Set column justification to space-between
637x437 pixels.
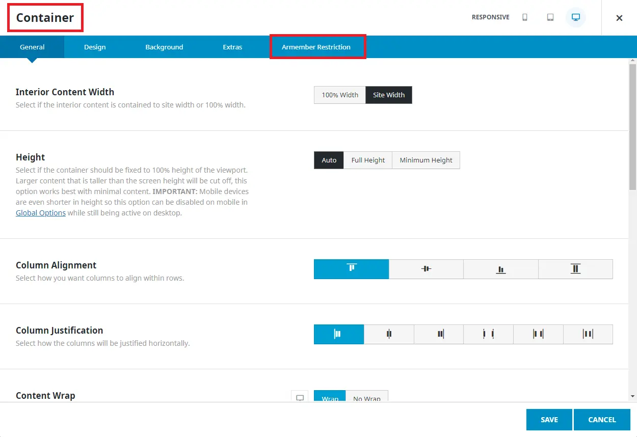coord(489,334)
